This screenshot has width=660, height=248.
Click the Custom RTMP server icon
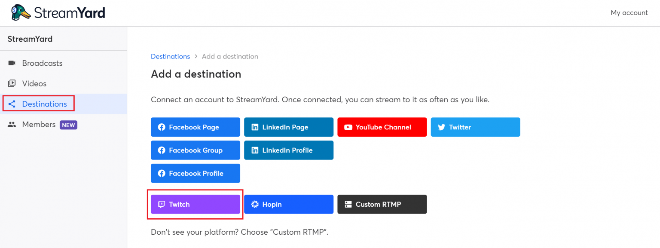pyautogui.click(x=348, y=204)
